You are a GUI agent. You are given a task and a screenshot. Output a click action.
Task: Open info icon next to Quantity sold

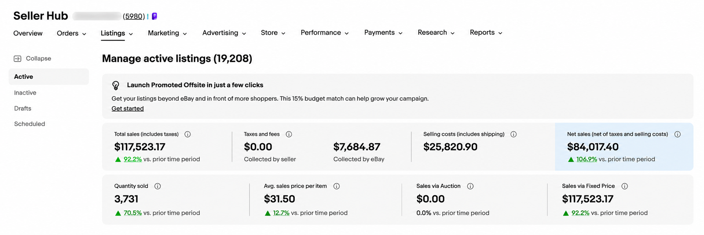coord(158,186)
